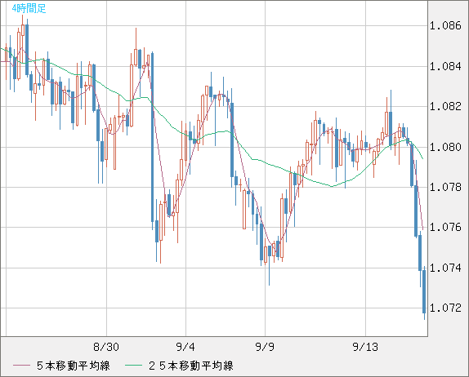Click the 1.080 price axis label
Screen dimensions: 469x377
[x=445, y=147]
